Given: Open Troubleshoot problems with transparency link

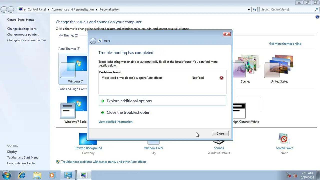Looking at the screenshot, I should [x=103, y=162].
